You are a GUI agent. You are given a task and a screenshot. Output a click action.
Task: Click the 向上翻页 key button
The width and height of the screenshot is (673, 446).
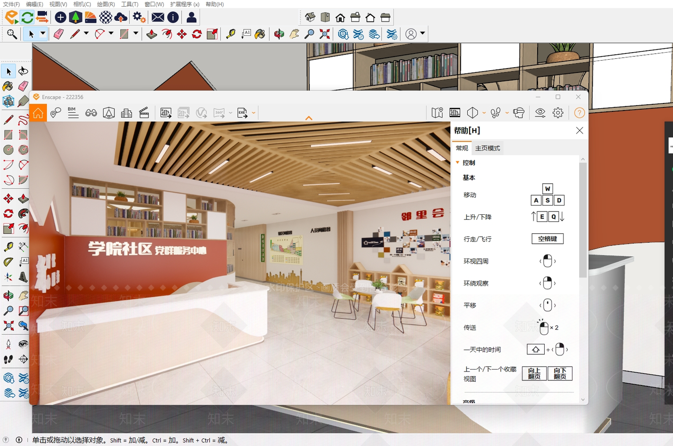534,373
